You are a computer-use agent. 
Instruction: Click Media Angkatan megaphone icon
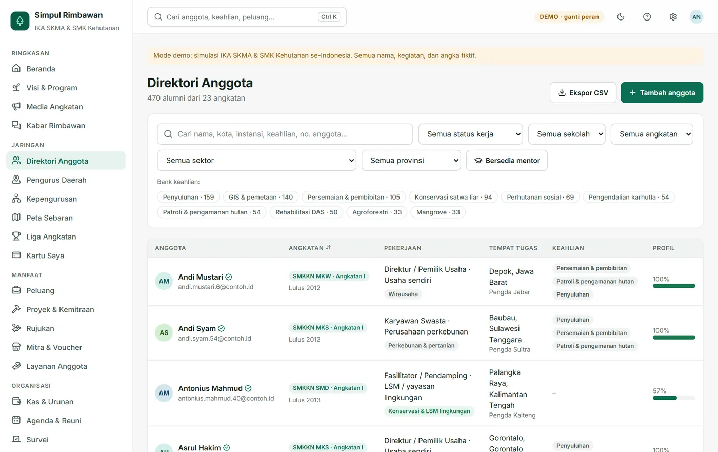16,107
